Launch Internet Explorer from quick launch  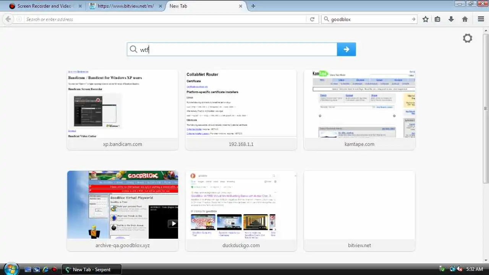click(x=45, y=269)
